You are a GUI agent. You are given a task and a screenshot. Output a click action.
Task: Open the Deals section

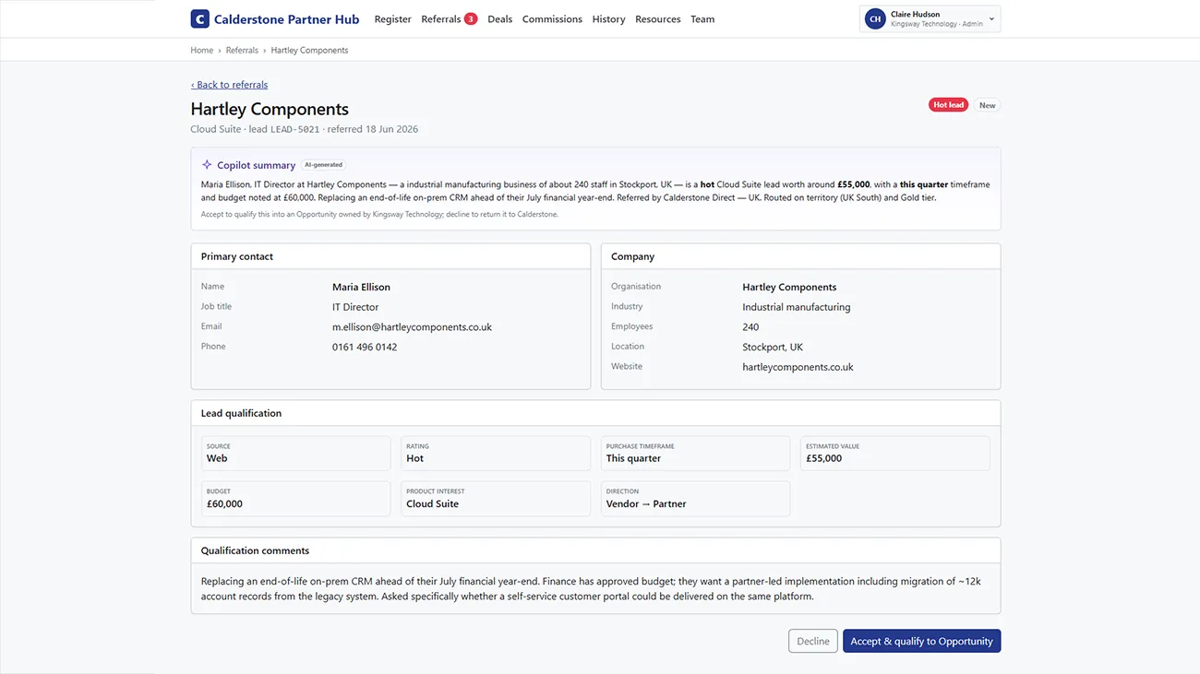pos(499,19)
